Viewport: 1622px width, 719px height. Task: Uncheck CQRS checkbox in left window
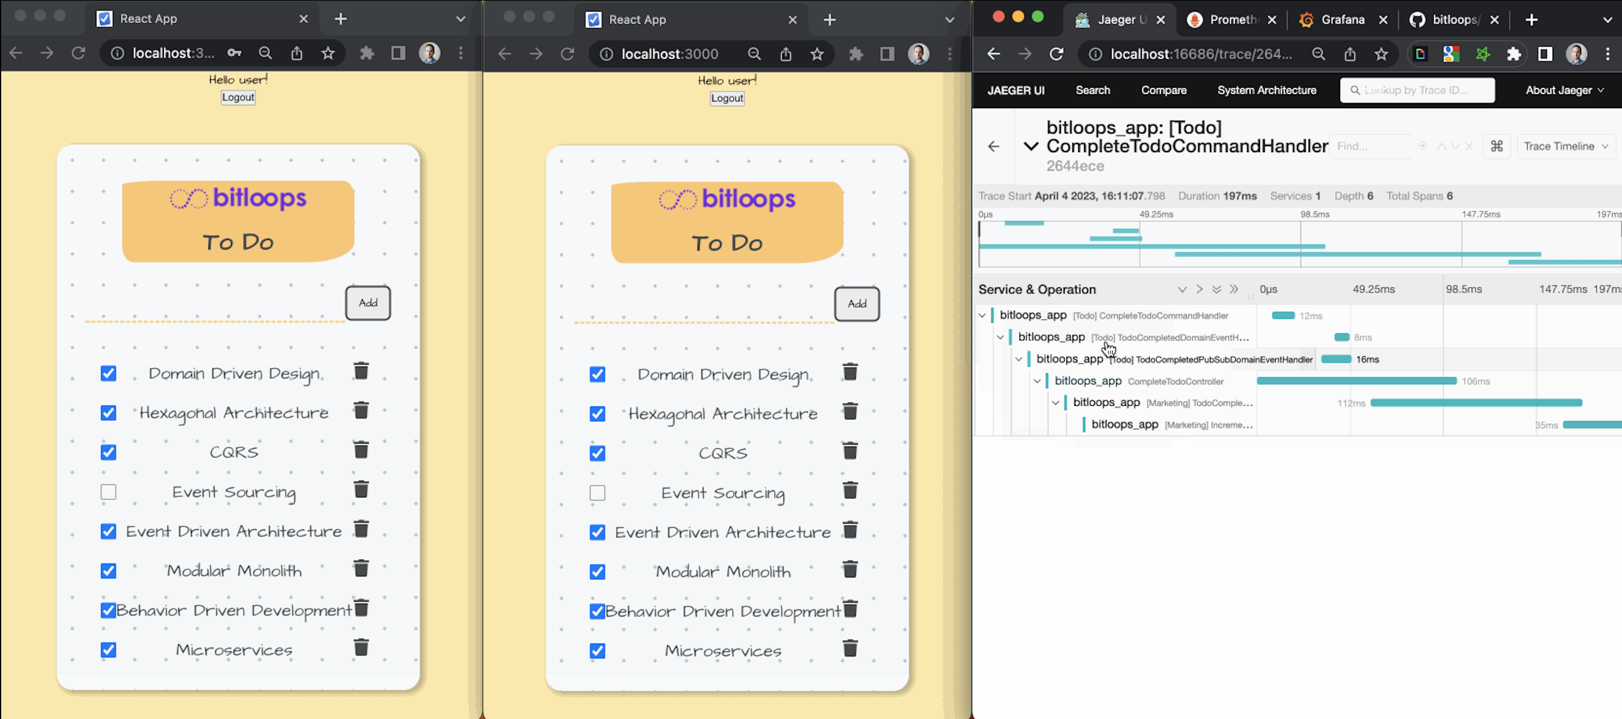(108, 452)
